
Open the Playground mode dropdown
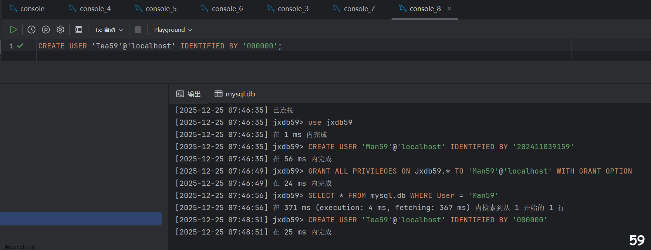[173, 30]
